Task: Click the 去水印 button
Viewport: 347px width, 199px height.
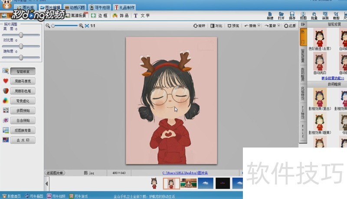Action: click(x=23, y=140)
